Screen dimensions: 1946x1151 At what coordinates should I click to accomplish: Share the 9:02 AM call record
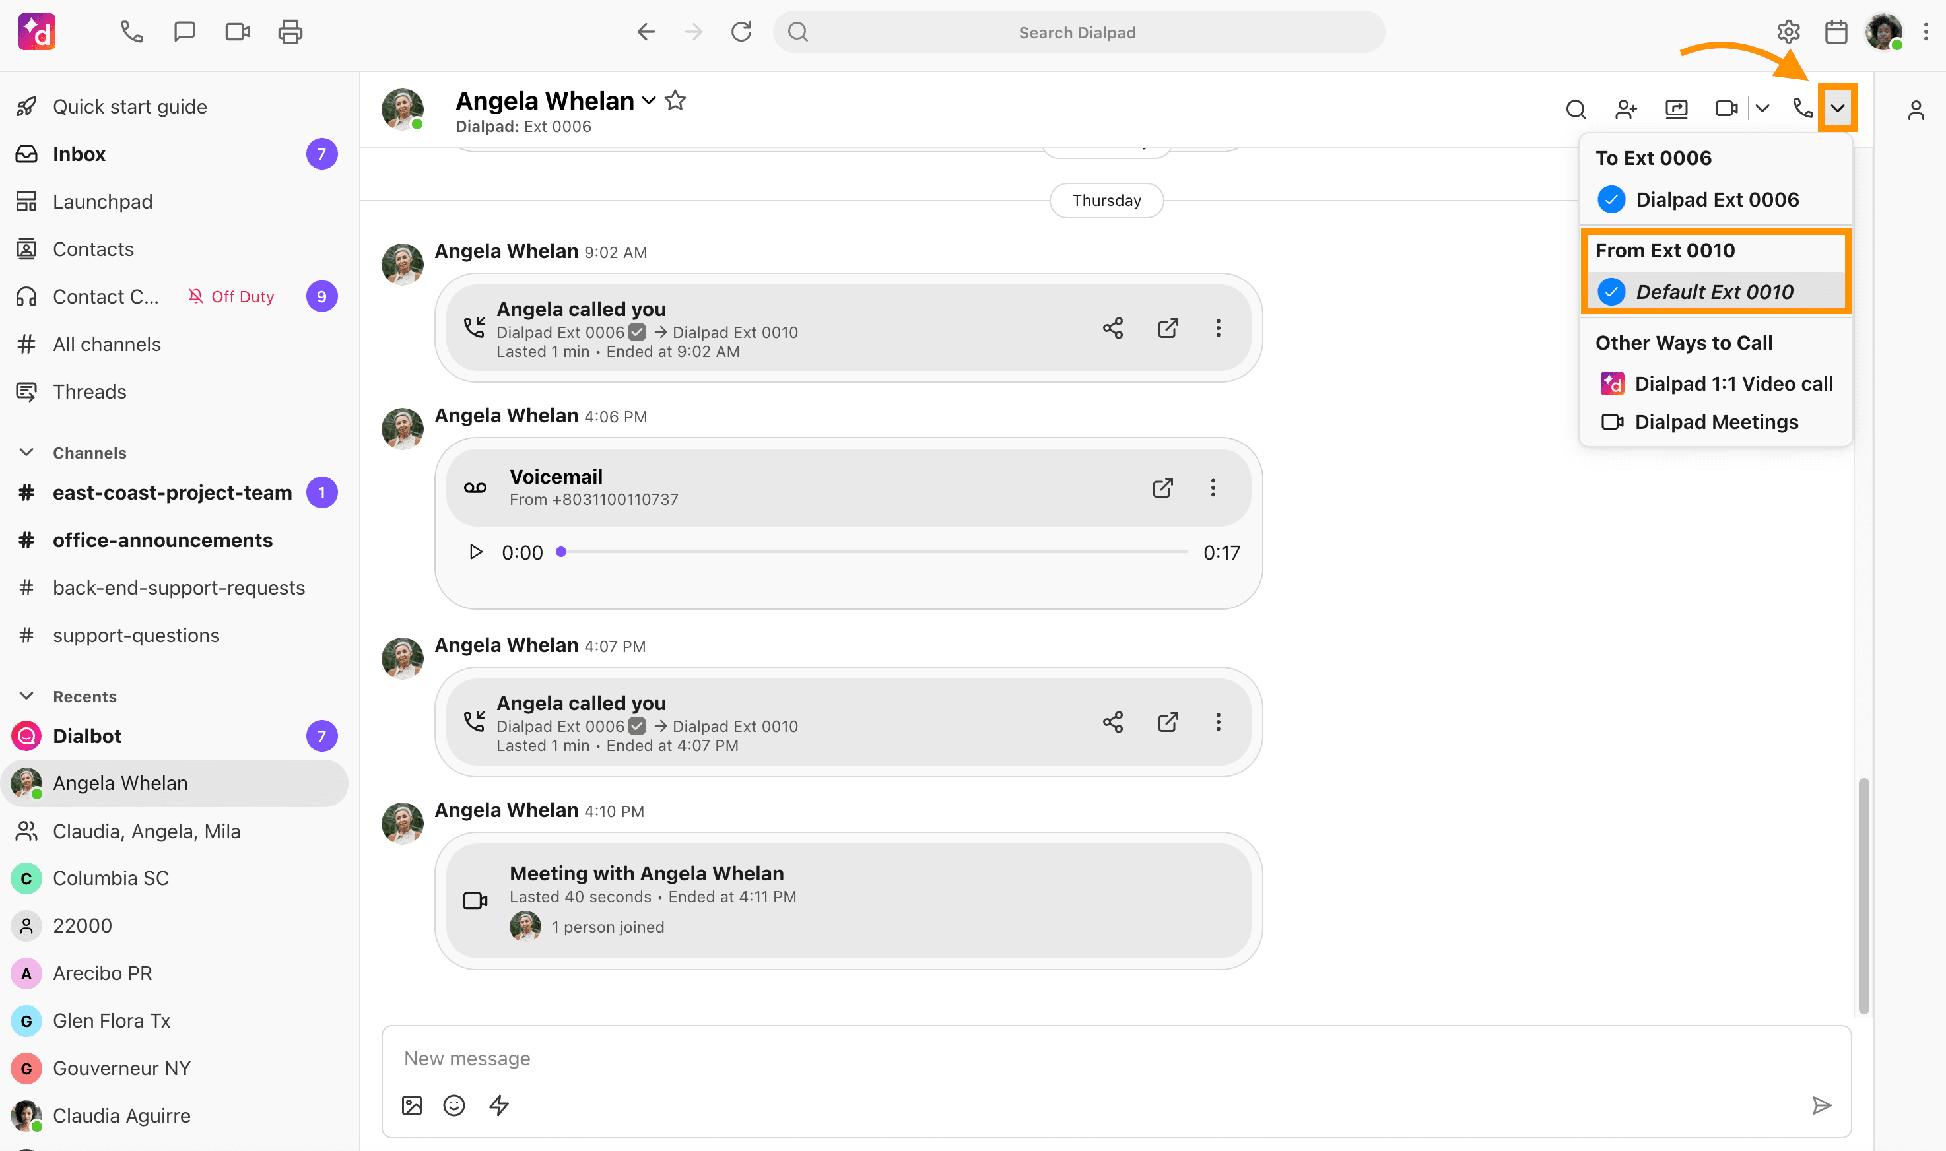[x=1113, y=328]
